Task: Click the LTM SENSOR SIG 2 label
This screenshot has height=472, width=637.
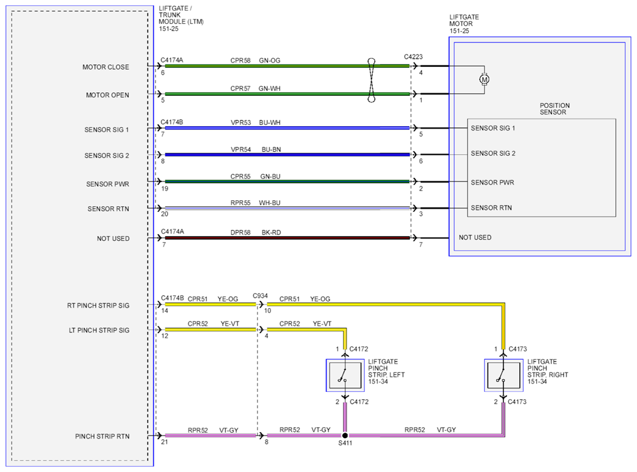Action: pos(106,155)
